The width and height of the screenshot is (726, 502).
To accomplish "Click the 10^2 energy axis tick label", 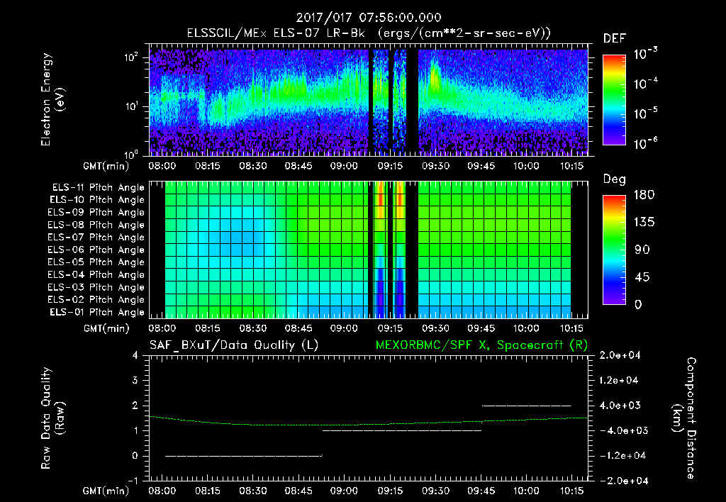I will (x=131, y=57).
